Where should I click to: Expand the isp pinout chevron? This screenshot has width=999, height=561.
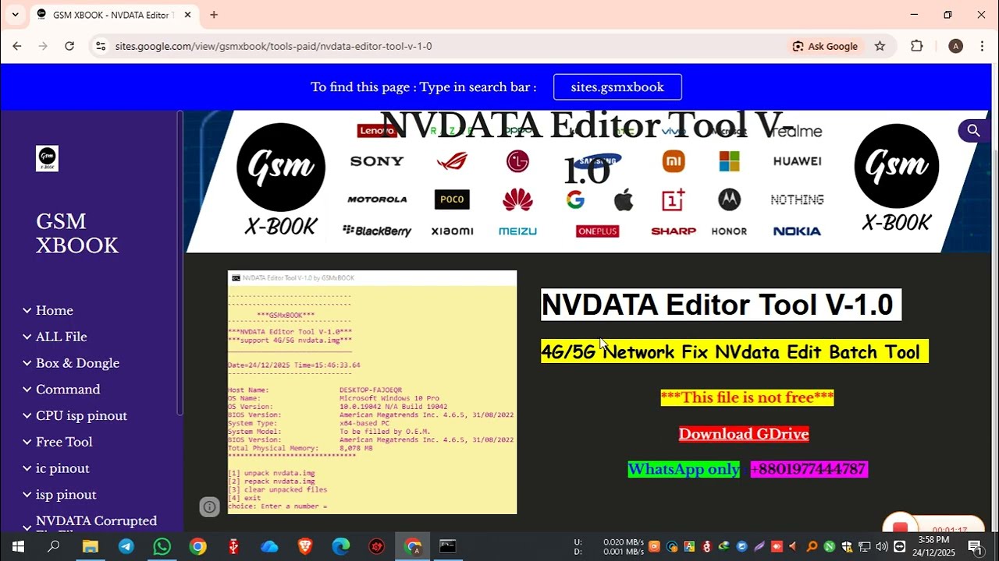click(27, 495)
